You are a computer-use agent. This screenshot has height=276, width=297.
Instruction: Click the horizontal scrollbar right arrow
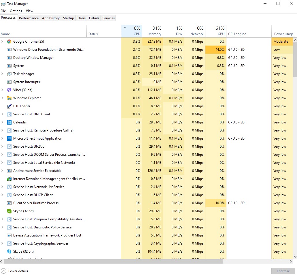[x=290, y=261]
